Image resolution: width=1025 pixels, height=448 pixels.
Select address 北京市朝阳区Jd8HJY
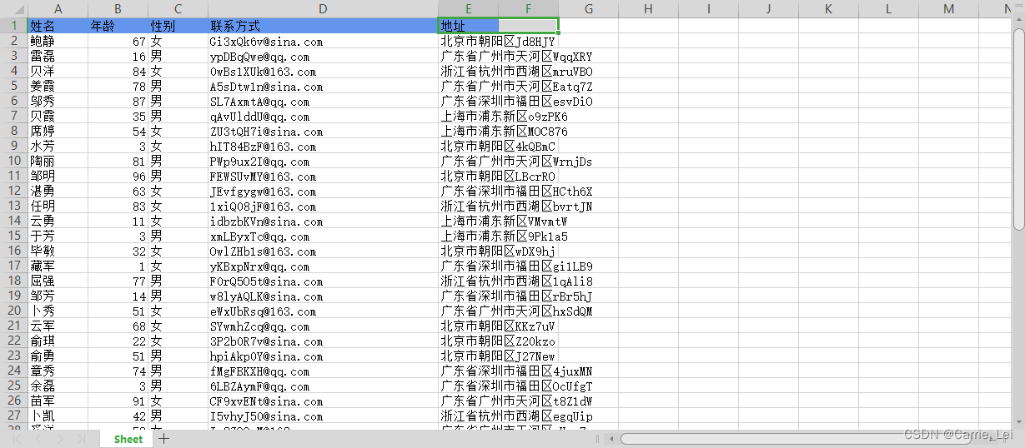point(498,41)
